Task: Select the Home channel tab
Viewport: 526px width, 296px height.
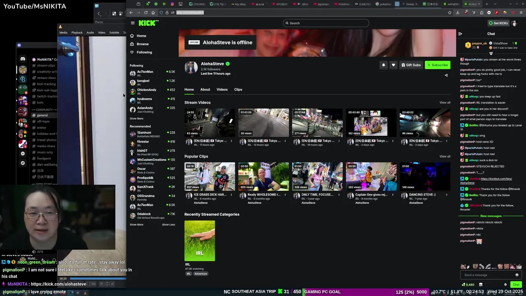Action: 189,90
